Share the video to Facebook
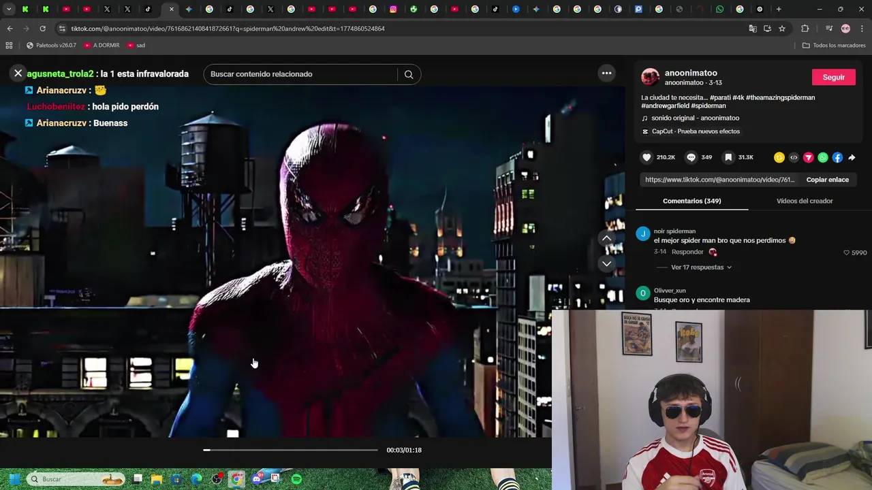 click(837, 157)
